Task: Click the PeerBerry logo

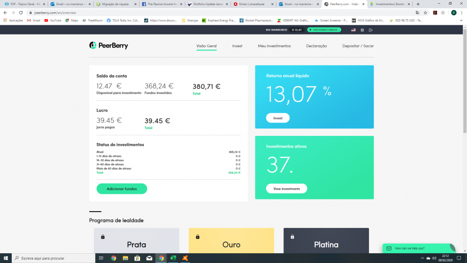Action: click(109, 46)
